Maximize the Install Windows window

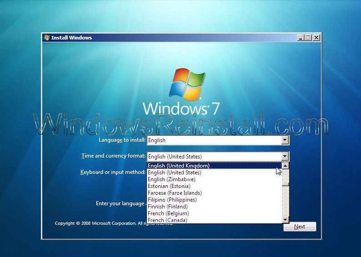click(x=308, y=38)
